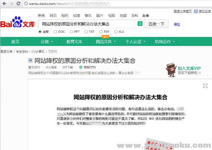This screenshot has height=150, width=212.
Task: Reload the page with the refresh icon
Action: 18,3
